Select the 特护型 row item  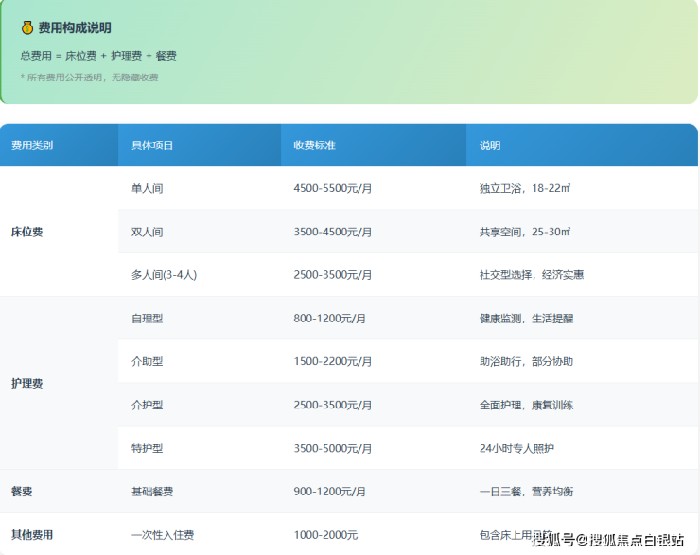148,448
